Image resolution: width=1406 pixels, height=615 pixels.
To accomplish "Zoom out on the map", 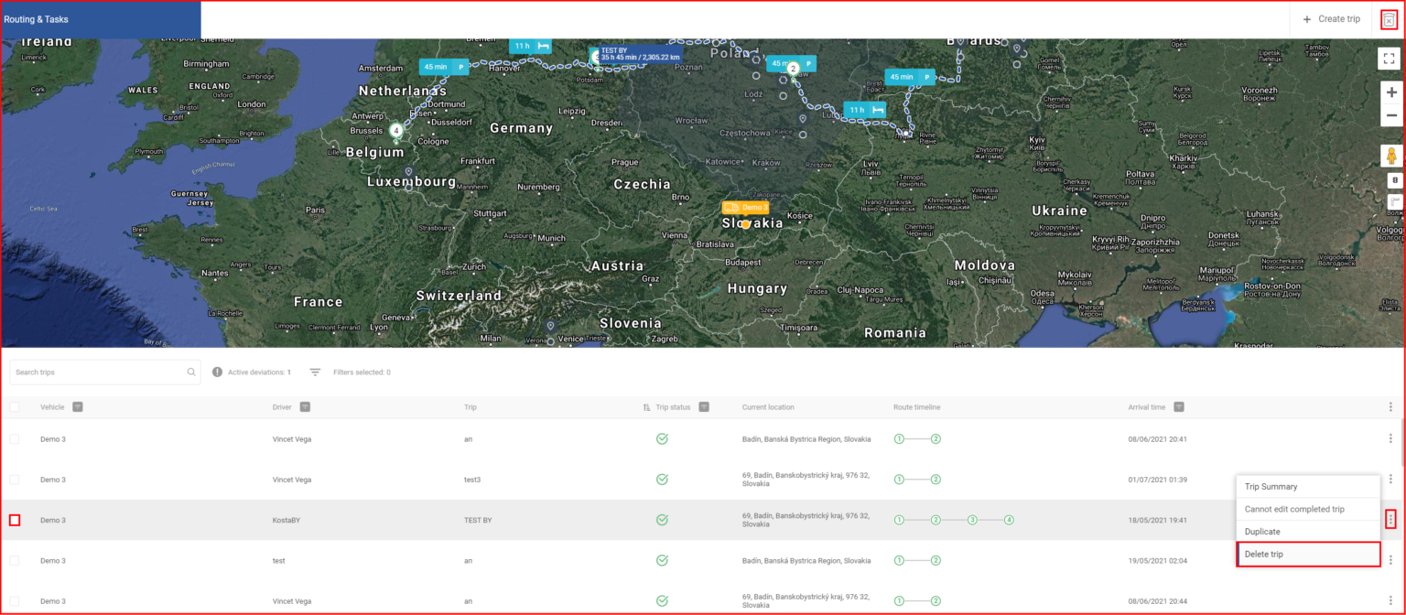I will point(1391,115).
